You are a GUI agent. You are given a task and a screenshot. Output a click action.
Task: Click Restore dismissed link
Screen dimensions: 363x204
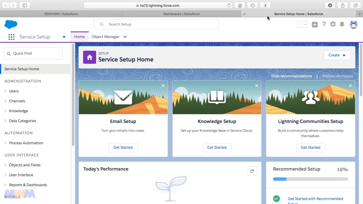click(337, 76)
